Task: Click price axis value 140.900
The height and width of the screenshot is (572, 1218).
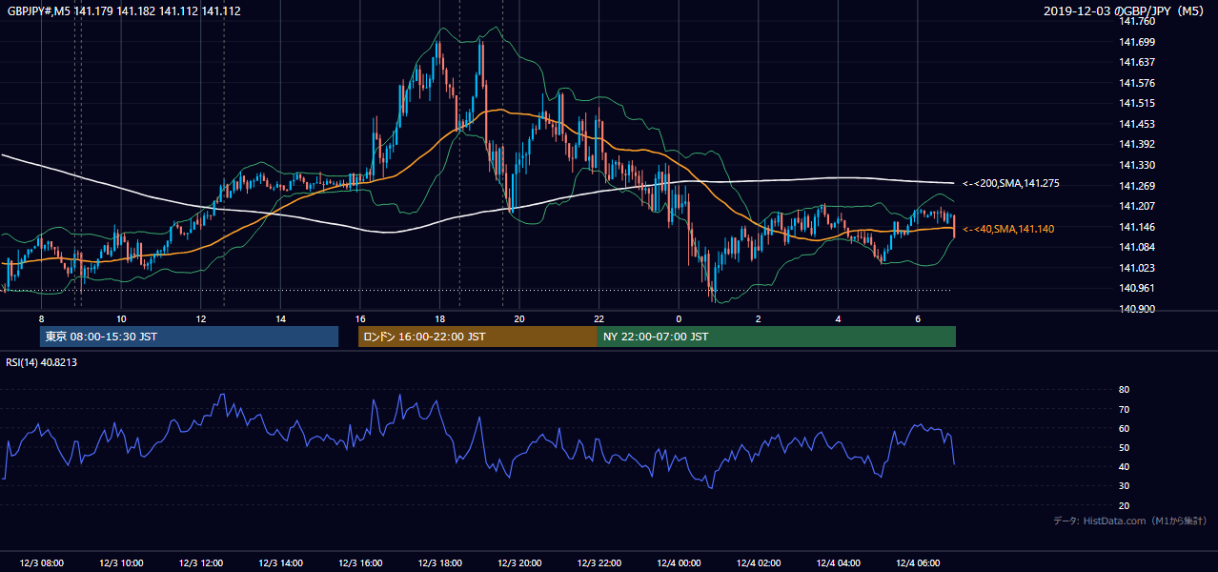Action: pyautogui.click(x=1136, y=309)
